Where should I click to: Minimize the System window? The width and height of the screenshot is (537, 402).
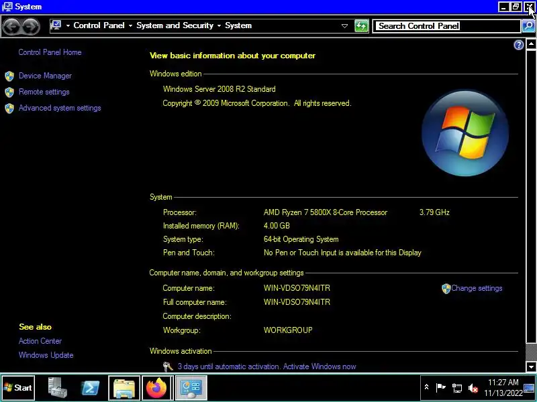point(503,7)
